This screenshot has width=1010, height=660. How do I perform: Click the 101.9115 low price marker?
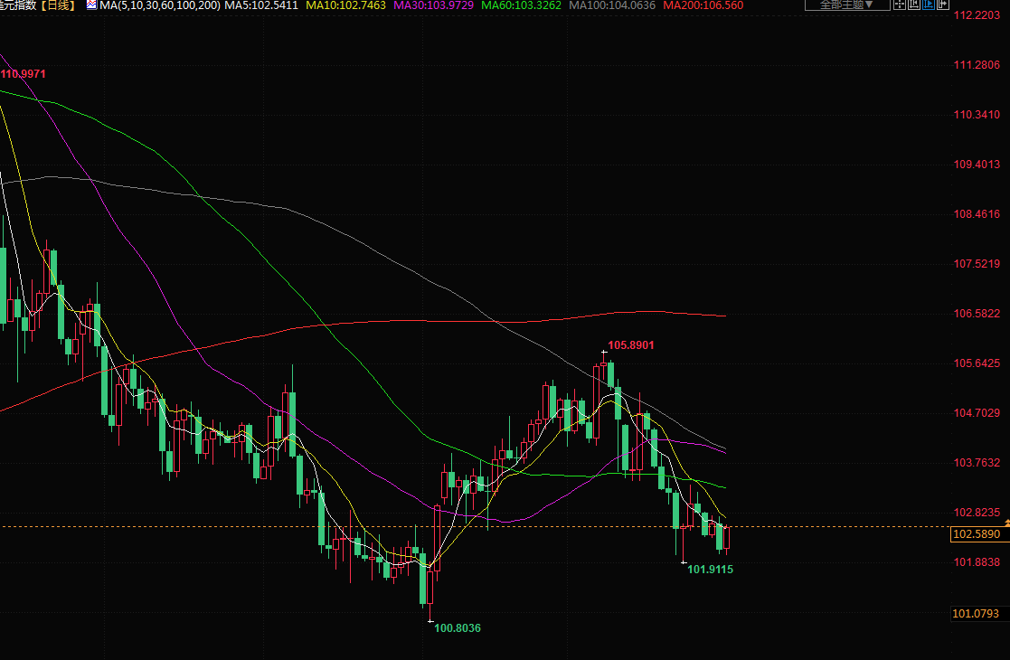[710, 570]
